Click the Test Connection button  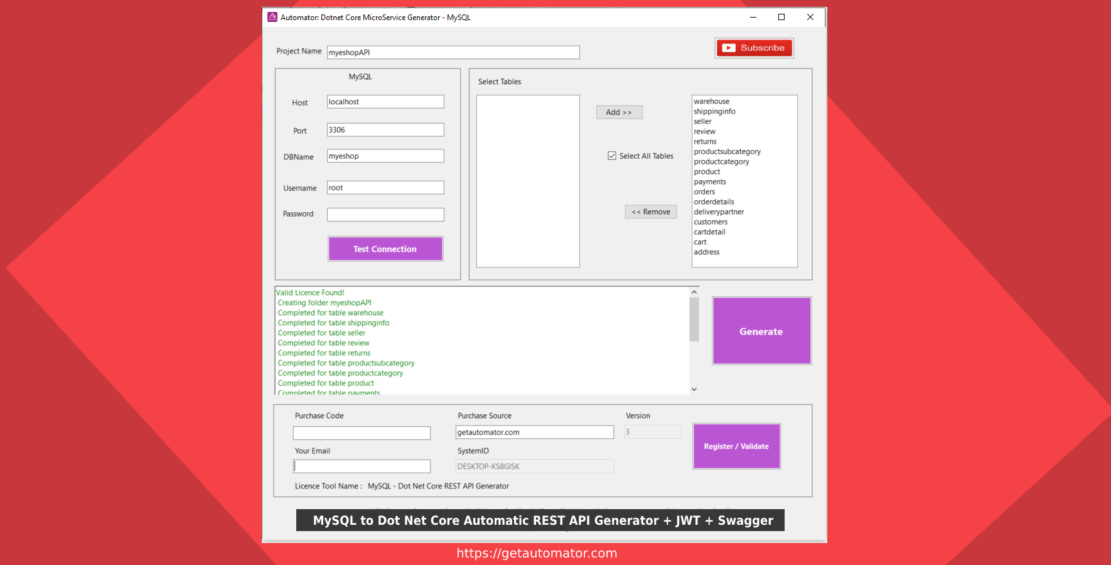(x=385, y=249)
